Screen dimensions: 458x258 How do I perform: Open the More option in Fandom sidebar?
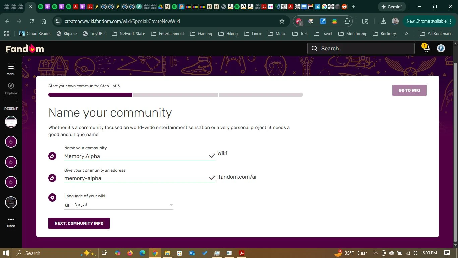click(11, 222)
